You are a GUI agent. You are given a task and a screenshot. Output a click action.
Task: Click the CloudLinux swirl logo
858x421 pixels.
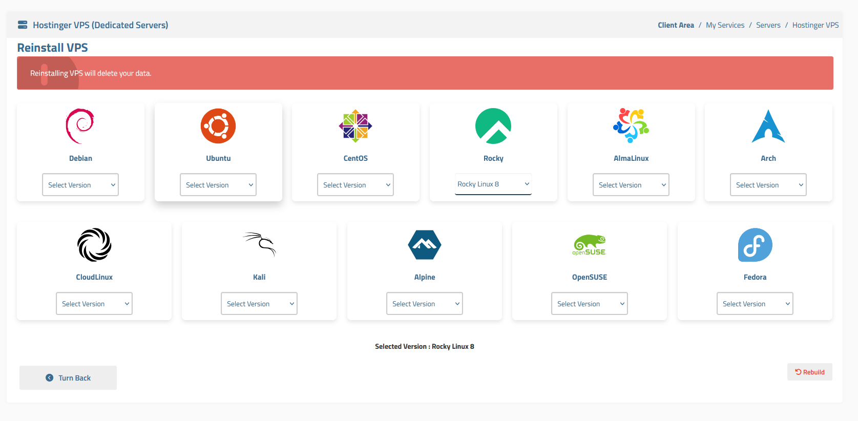pos(94,245)
